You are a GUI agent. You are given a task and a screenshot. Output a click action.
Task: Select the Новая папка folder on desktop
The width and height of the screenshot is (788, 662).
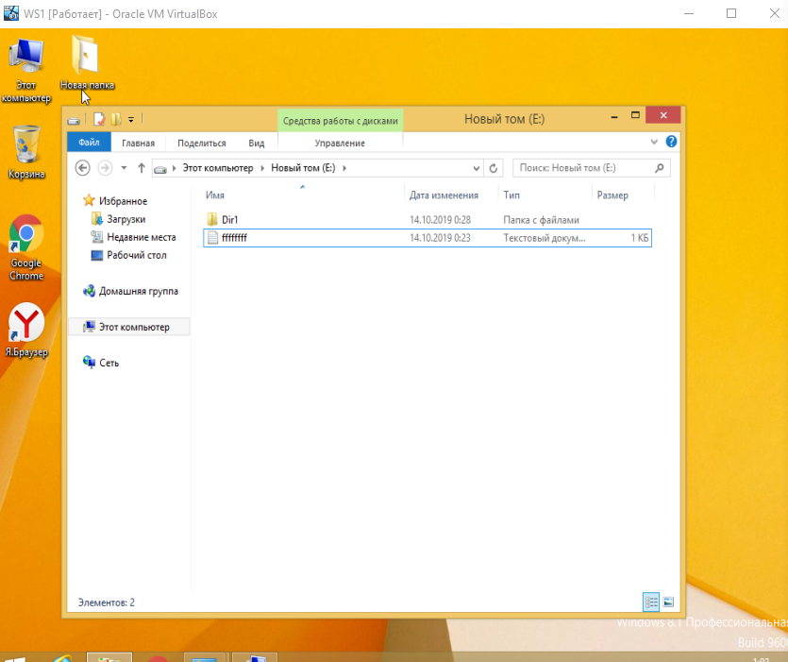pos(86,59)
